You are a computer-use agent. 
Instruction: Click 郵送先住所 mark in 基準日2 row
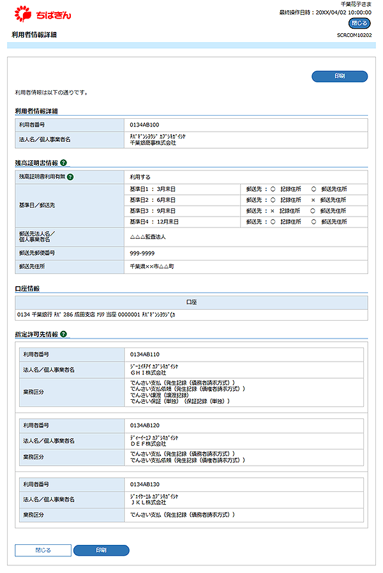pyautogui.click(x=313, y=200)
